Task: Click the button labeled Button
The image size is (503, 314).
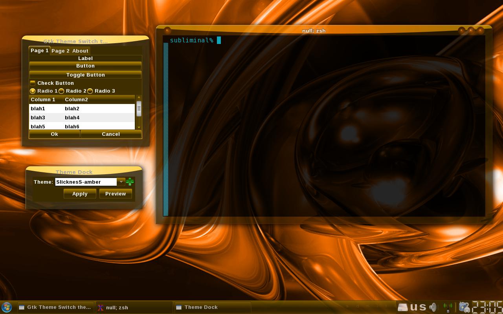Action: (x=85, y=66)
